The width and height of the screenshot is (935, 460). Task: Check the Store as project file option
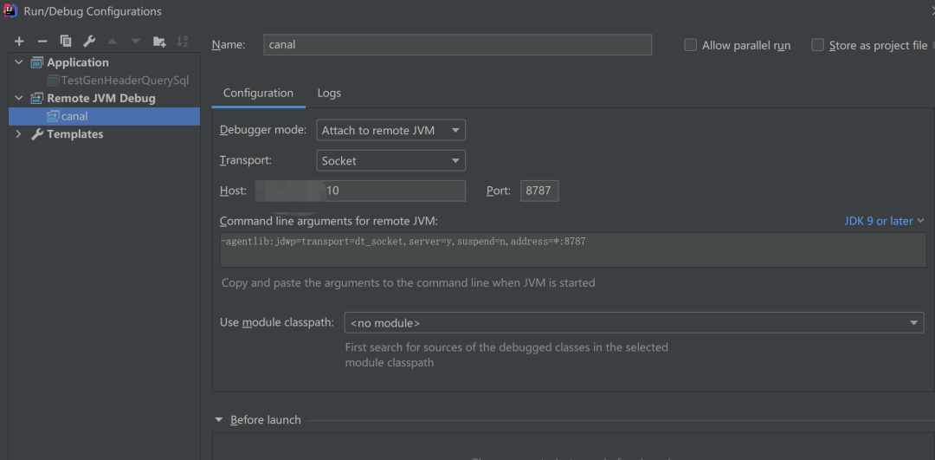tap(817, 45)
